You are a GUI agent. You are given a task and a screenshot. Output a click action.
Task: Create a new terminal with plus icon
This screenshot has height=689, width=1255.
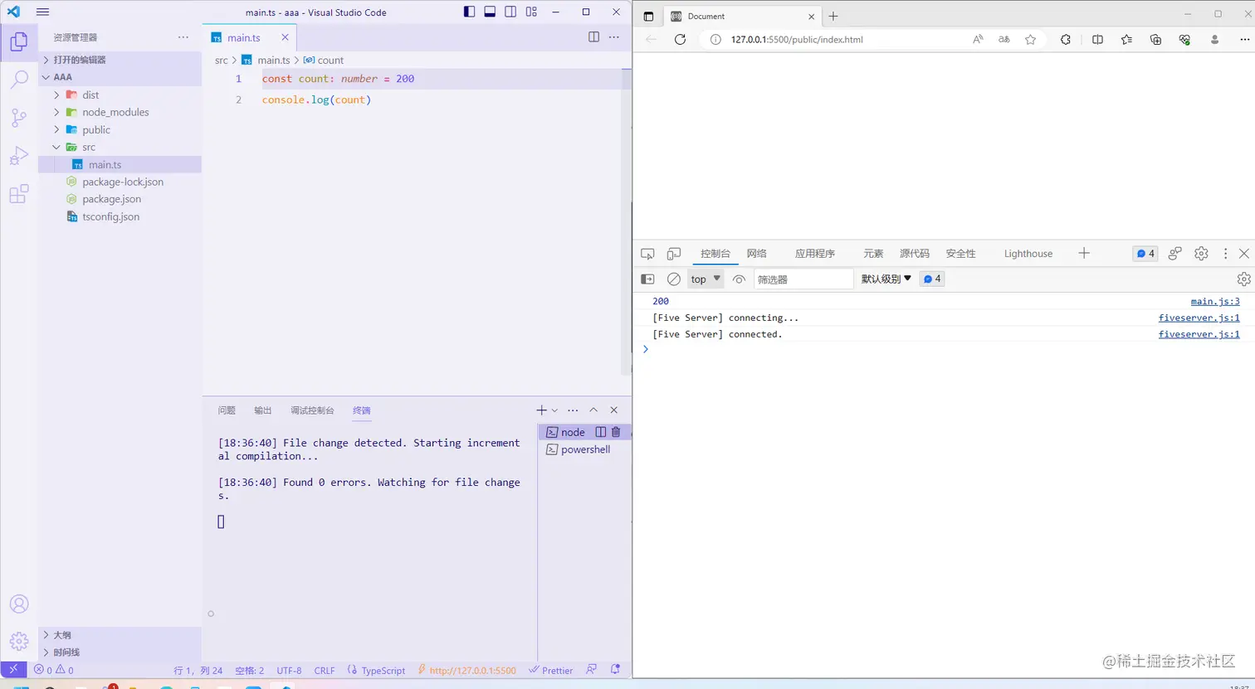tap(541, 410)
